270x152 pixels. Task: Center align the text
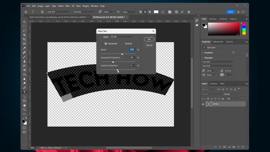145,12
